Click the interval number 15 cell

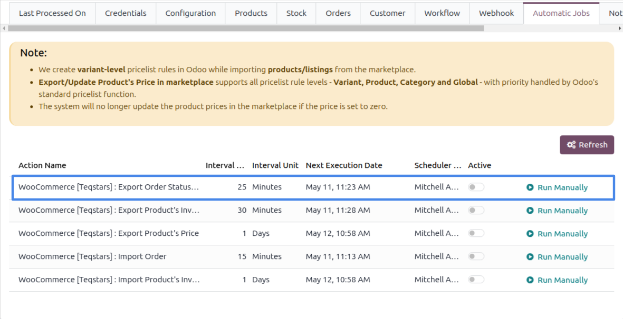pyautogui.click(x=242, y=256)
